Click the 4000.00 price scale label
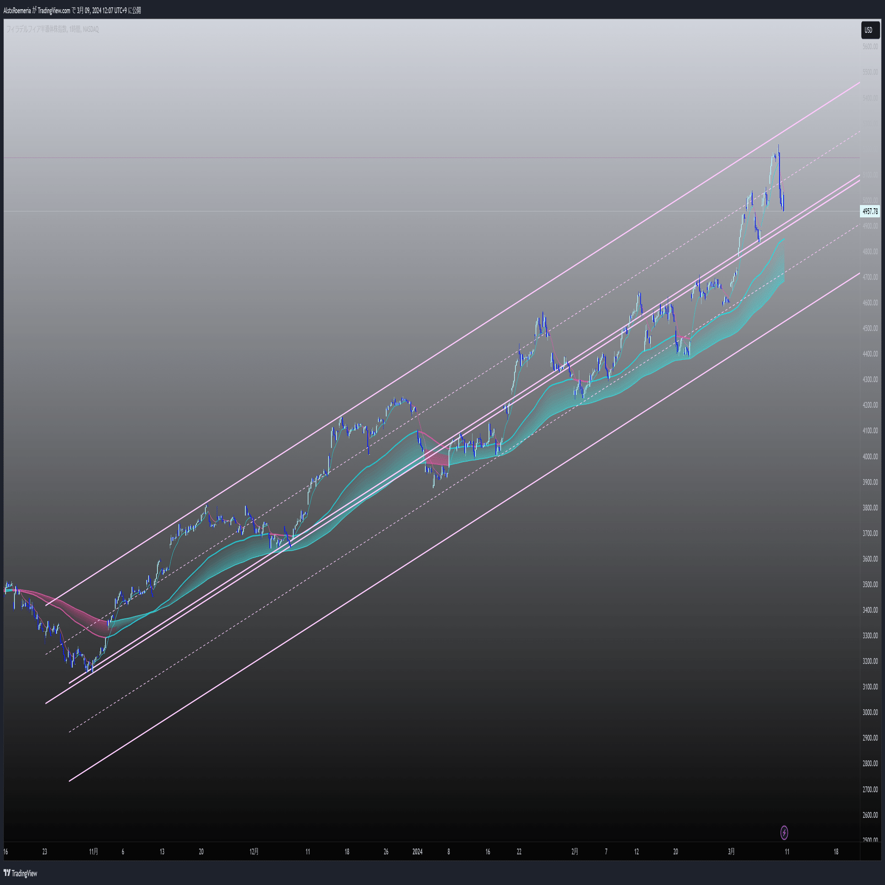The width and height of the screenshot is (885, 885). pos(870,457)
